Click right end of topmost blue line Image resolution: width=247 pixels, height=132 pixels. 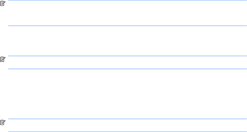coord(246,0)
